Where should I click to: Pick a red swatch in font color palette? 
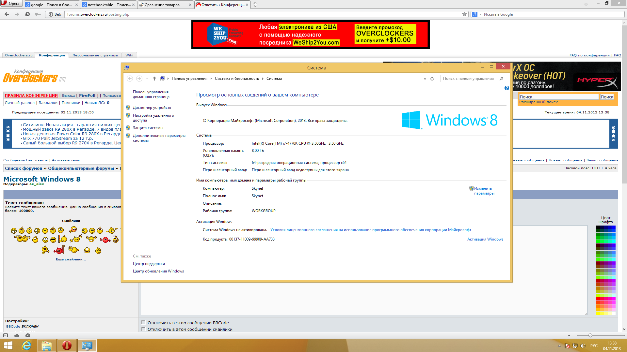pyautogui.click(x=598, y=299)
